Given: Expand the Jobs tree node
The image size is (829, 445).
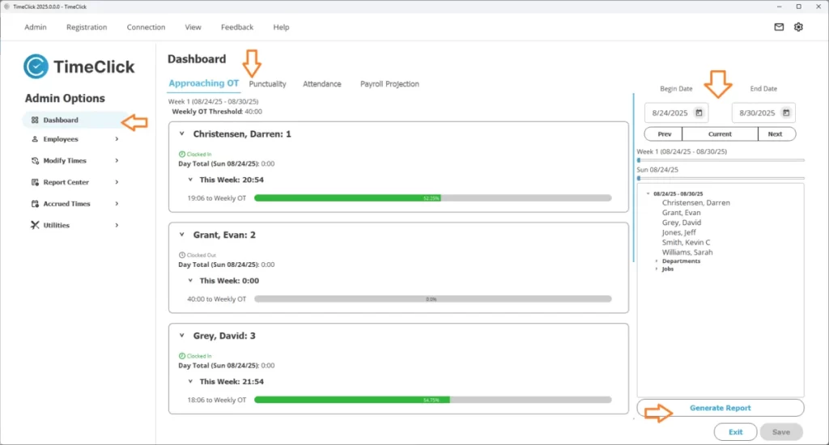Looking at the screenshot, I should (657, 269).
